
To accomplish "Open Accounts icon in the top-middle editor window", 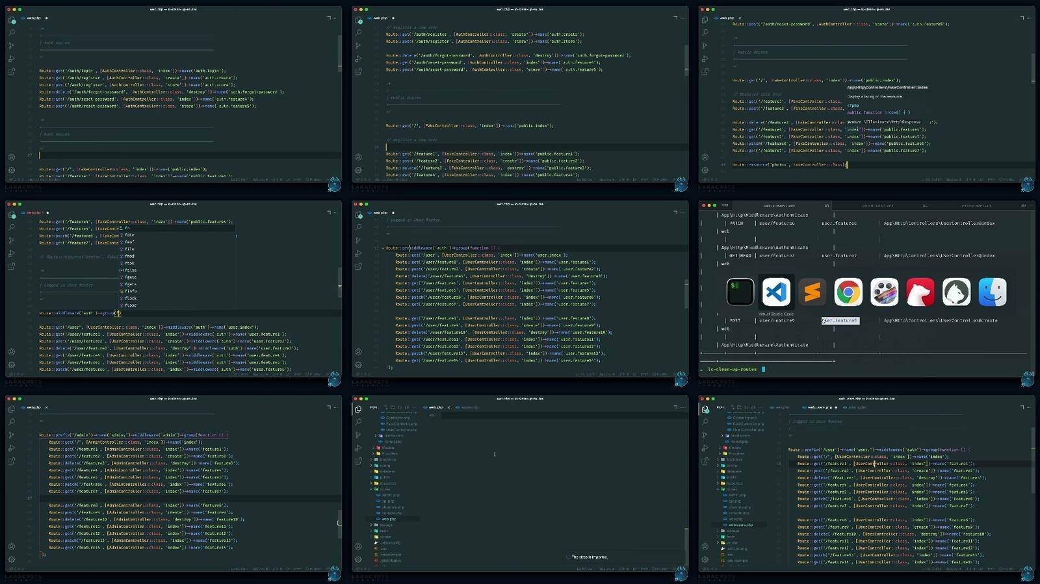I will (x=358, y=157).
